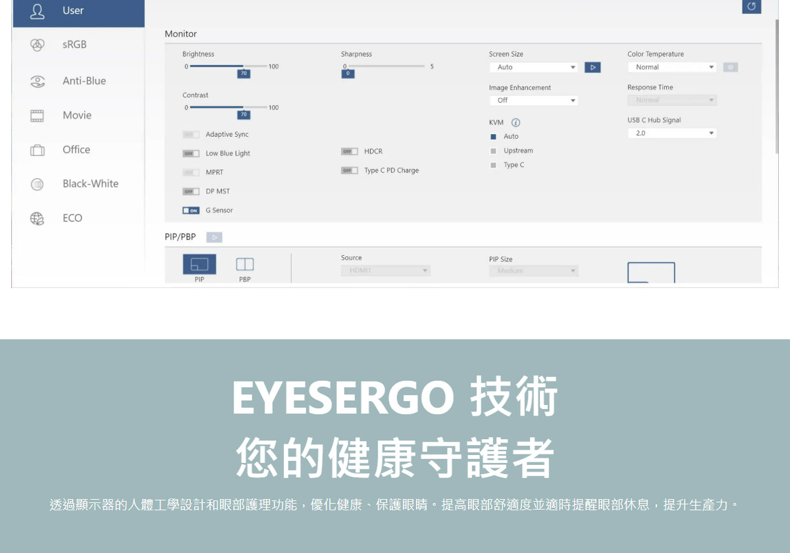Image resolution: width=790 pixels, height=553 pixels.
Task: Open the Screen Size dropdown
Action: (533, 67)
